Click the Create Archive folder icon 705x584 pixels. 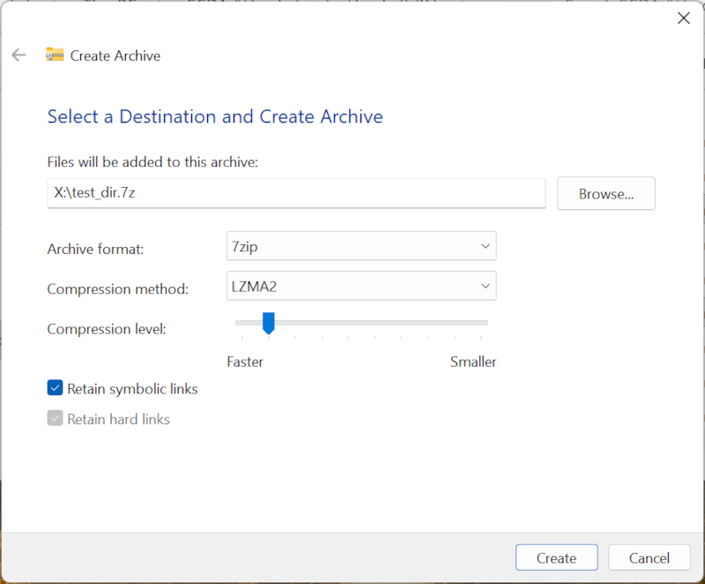click(x=55, y=55)
